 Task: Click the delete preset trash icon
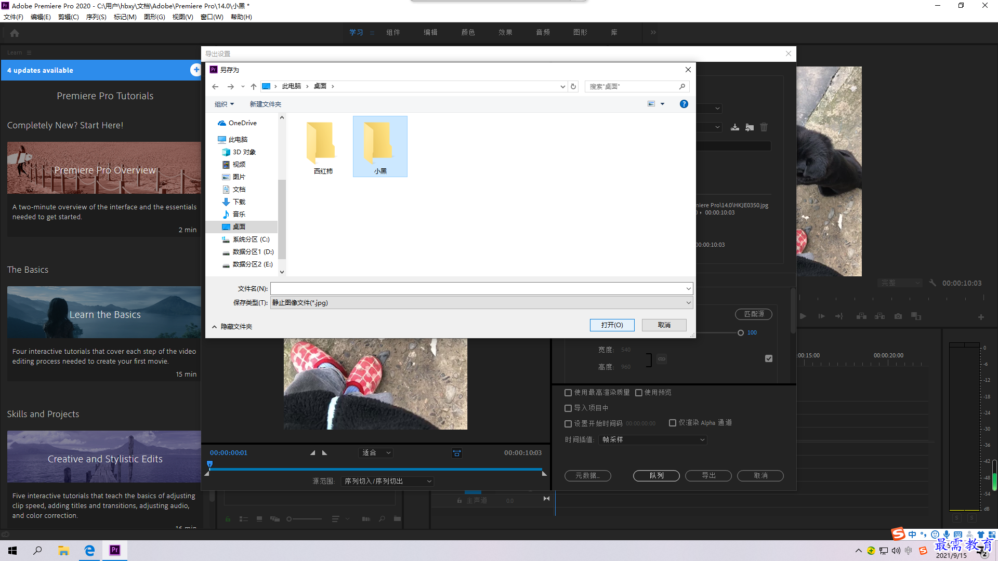point(764,127)
